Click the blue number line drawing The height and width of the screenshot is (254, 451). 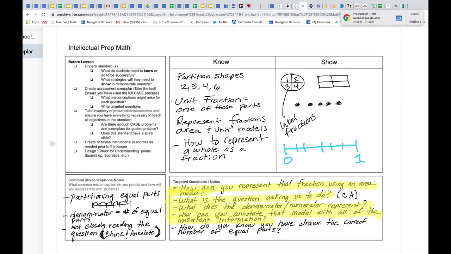pos(323,152)
